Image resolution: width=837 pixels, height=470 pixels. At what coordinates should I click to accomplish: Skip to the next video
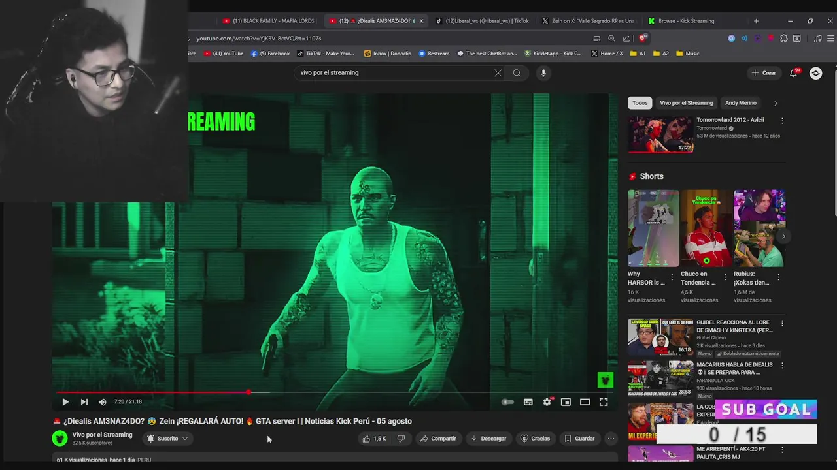point(84,402)
